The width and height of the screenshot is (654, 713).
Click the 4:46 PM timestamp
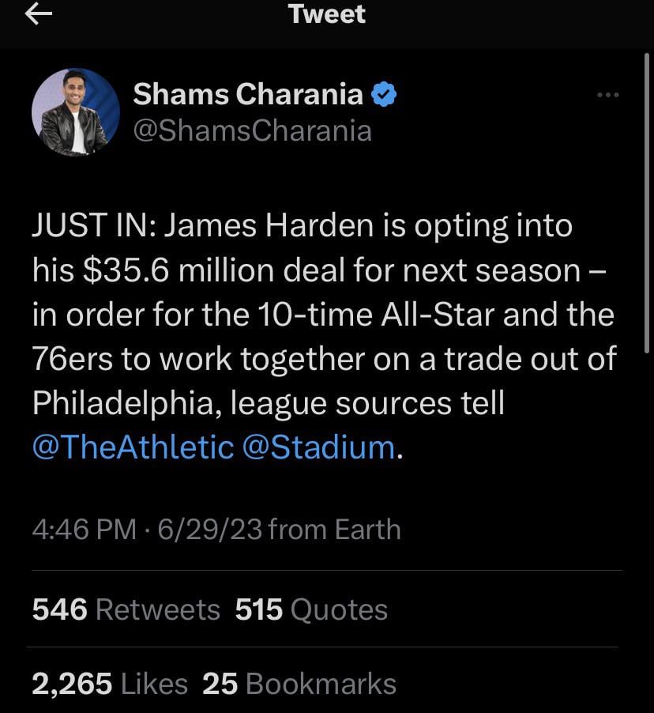tap(85, 529)
